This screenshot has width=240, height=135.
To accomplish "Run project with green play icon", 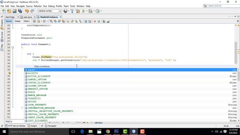I will tap(84, 11).
